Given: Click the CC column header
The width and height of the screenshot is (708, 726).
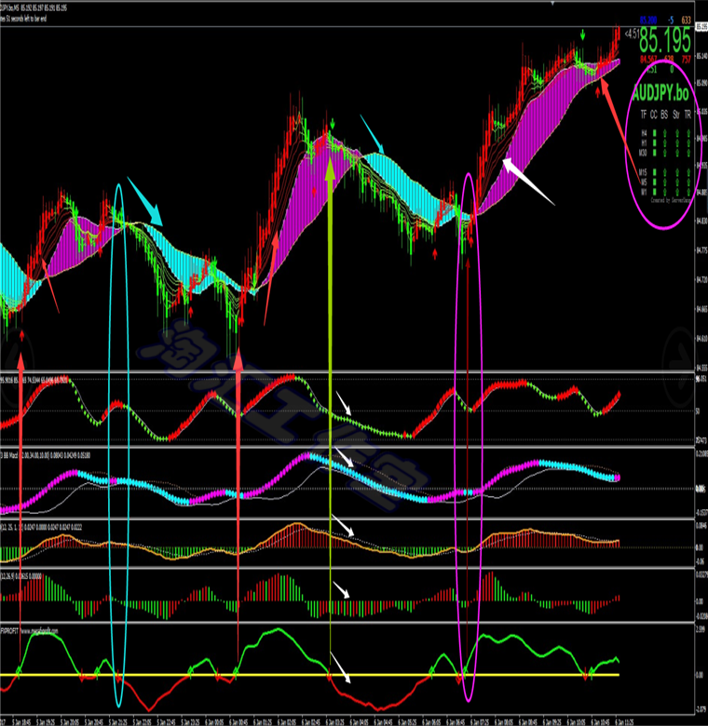Looking at the screenshot, I should point(654,114).
